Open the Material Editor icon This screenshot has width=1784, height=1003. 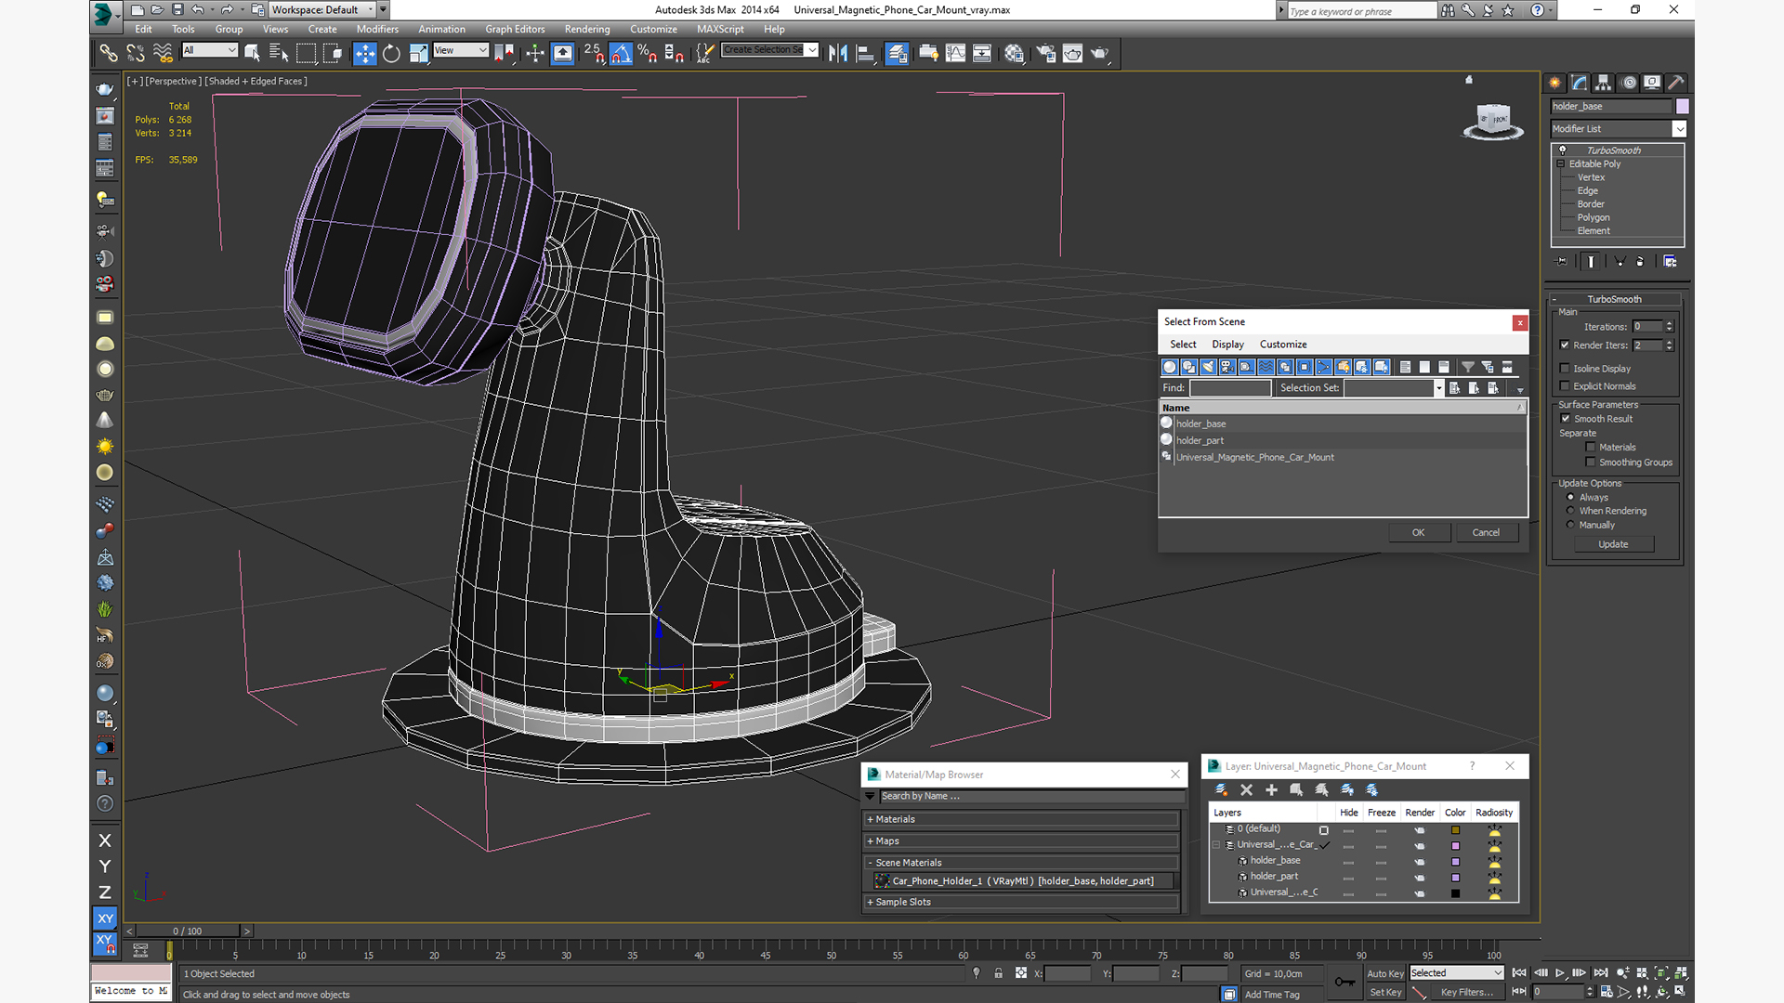pyautogui.click(x=1014, y=53)
